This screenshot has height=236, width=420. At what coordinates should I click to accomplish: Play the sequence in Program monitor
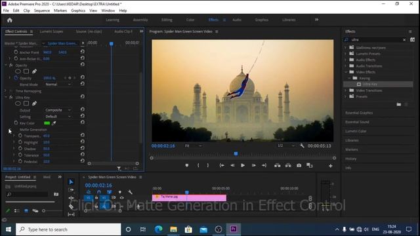243,166
